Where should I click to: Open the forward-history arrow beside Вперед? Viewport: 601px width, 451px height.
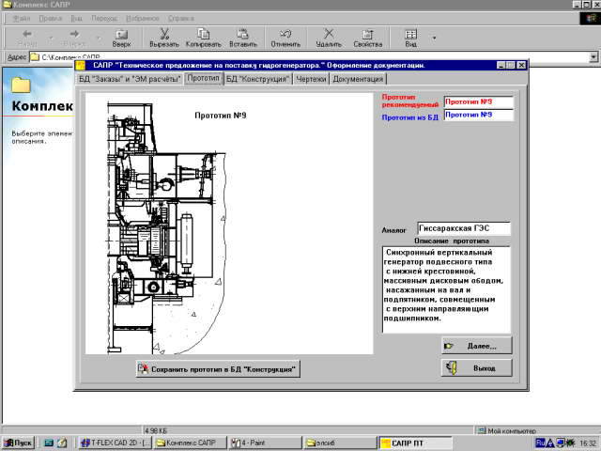(x=99, y=38)
